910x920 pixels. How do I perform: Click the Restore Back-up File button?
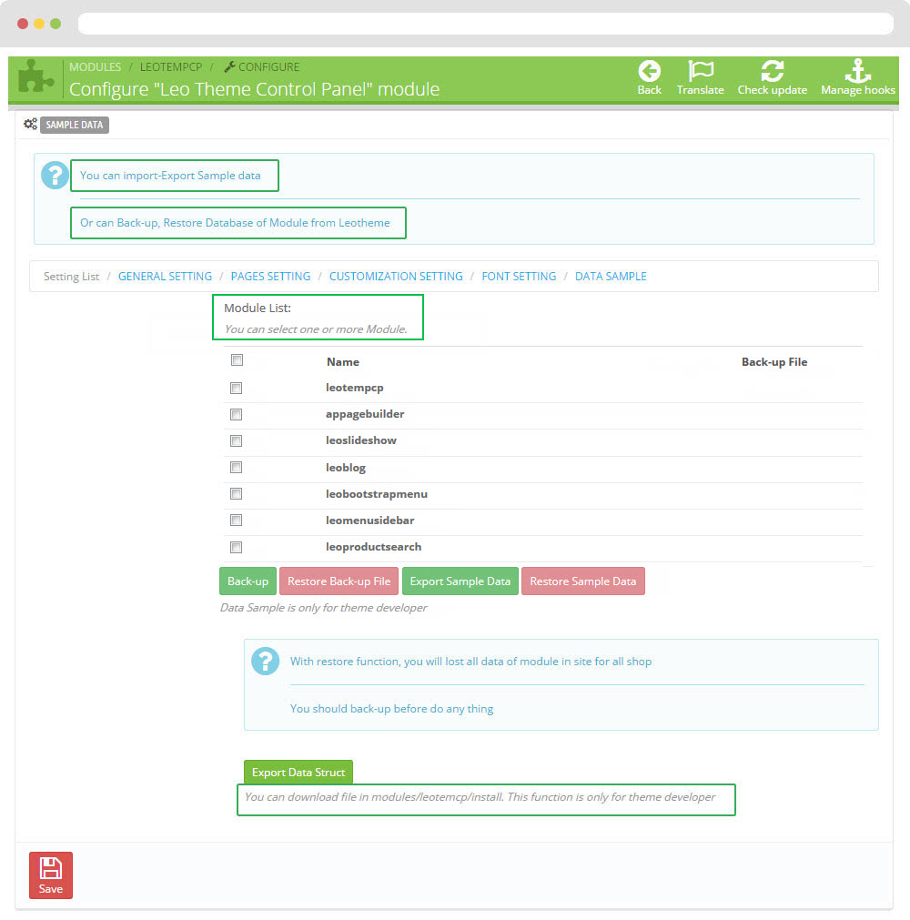pyautogui.click(x=339, y=581)
